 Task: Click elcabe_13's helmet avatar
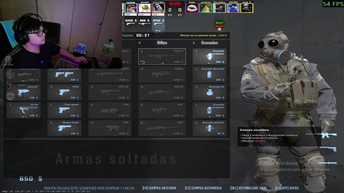(x=247, y=8)
